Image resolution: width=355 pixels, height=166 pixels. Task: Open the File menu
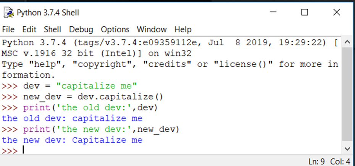pos(8,29)
